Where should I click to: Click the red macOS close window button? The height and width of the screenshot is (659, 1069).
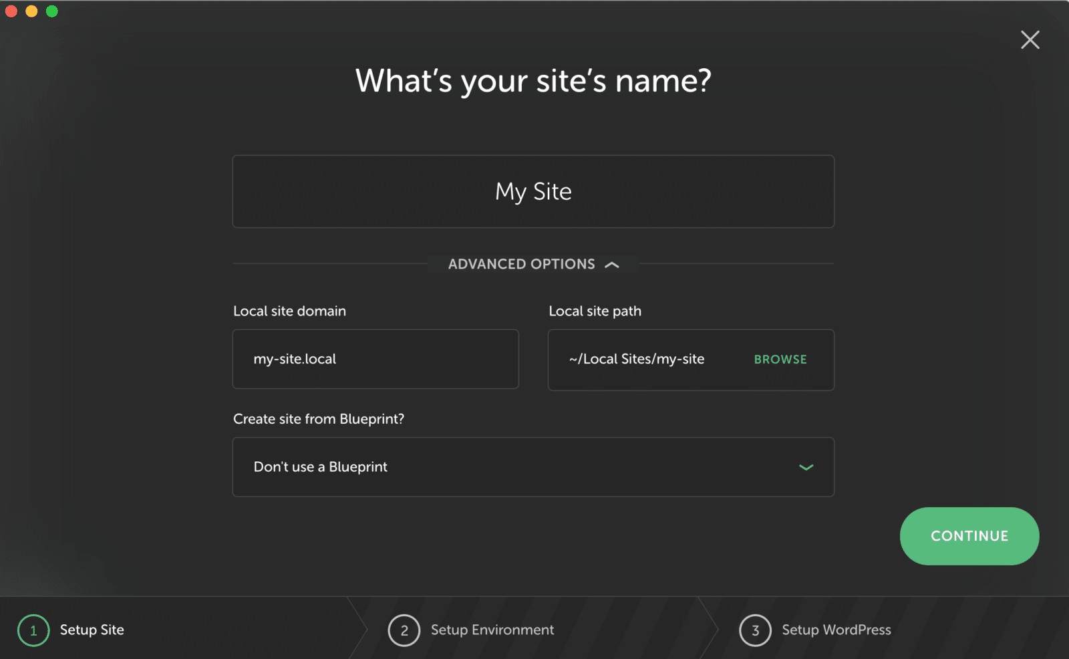(x=11, y=11)
